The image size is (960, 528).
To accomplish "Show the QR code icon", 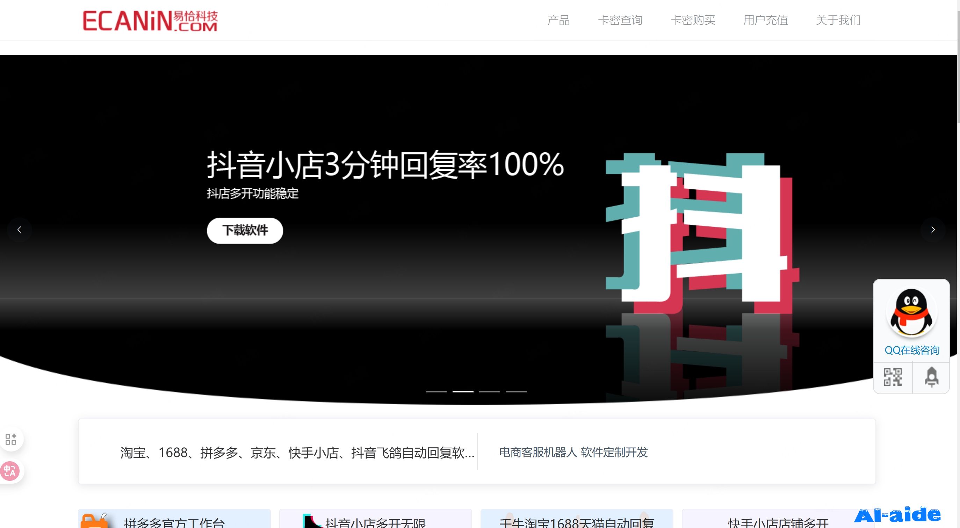I will pos(893,377).
